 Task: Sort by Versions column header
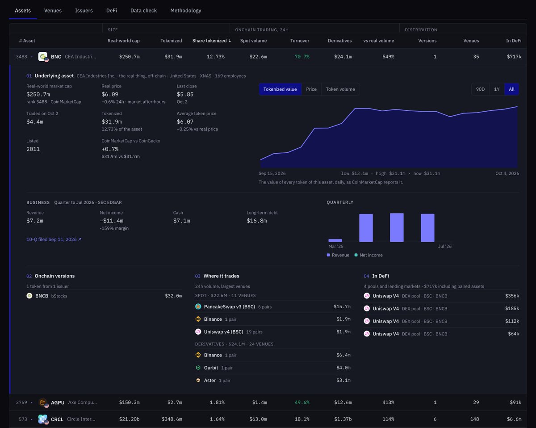coord(427,41)
